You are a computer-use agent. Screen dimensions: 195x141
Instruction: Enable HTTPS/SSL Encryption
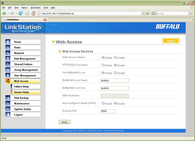click(103, 65)
